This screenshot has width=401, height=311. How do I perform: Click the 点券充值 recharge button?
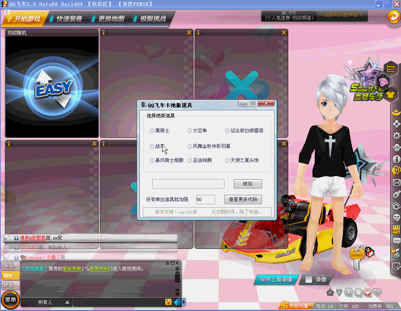[x=297, y=306]
